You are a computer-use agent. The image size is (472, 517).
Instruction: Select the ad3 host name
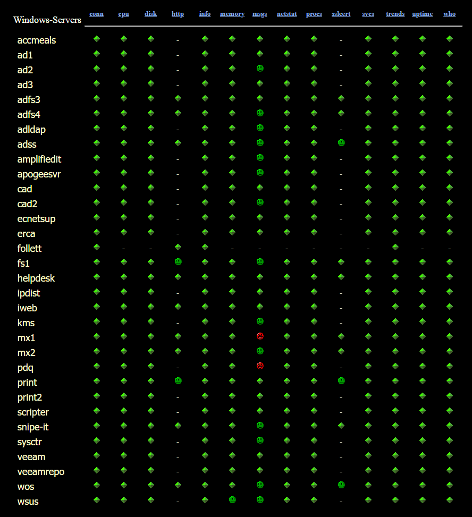click(x=25, y=84)
